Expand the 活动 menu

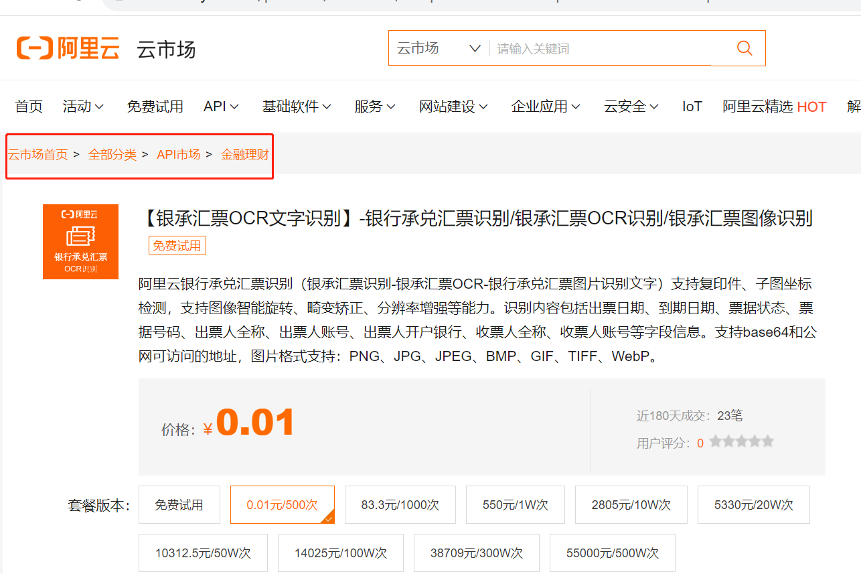point(84,106)
